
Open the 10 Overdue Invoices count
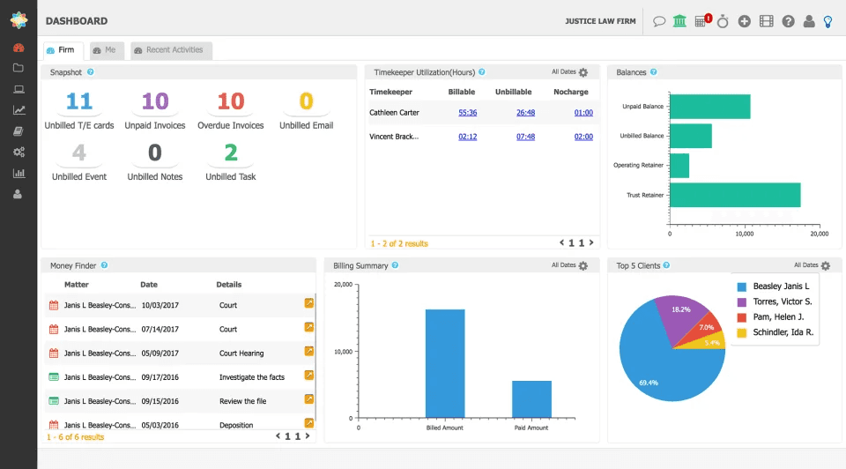230,101
